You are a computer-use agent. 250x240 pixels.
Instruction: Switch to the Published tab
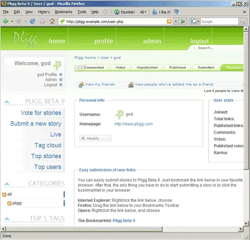pyautogui.click(x=177, y=67)
